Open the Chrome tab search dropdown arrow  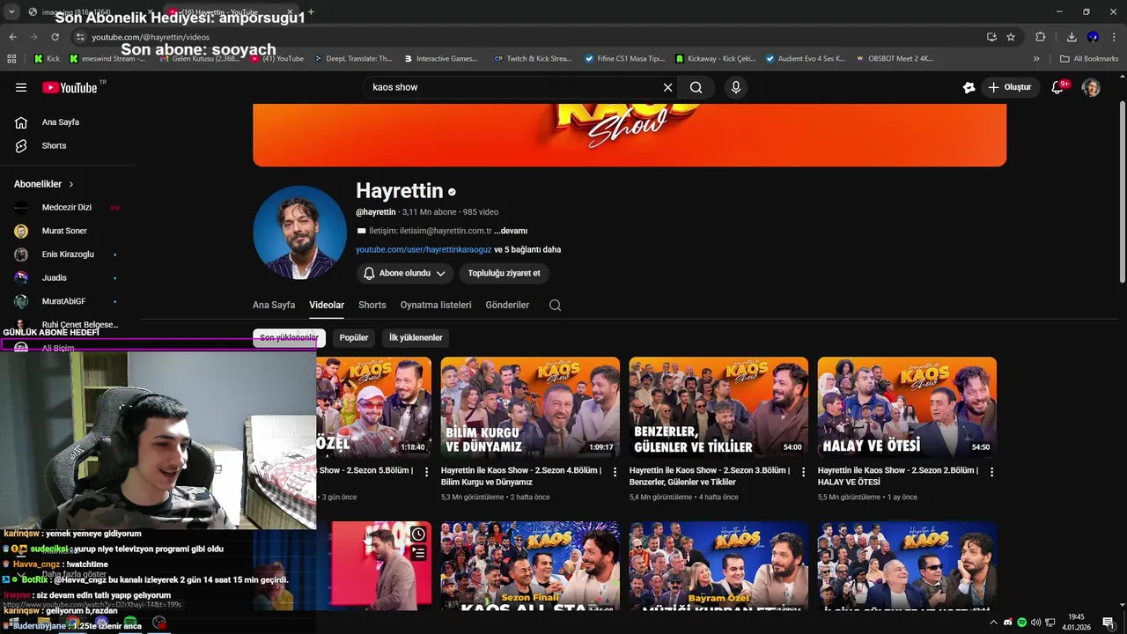pyautogui.click(x=11, y=11)
